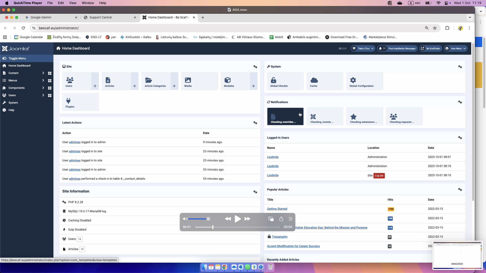Click the red Log out button
The height and width of the screenshot is (273, 486).
tap(379, 176)
